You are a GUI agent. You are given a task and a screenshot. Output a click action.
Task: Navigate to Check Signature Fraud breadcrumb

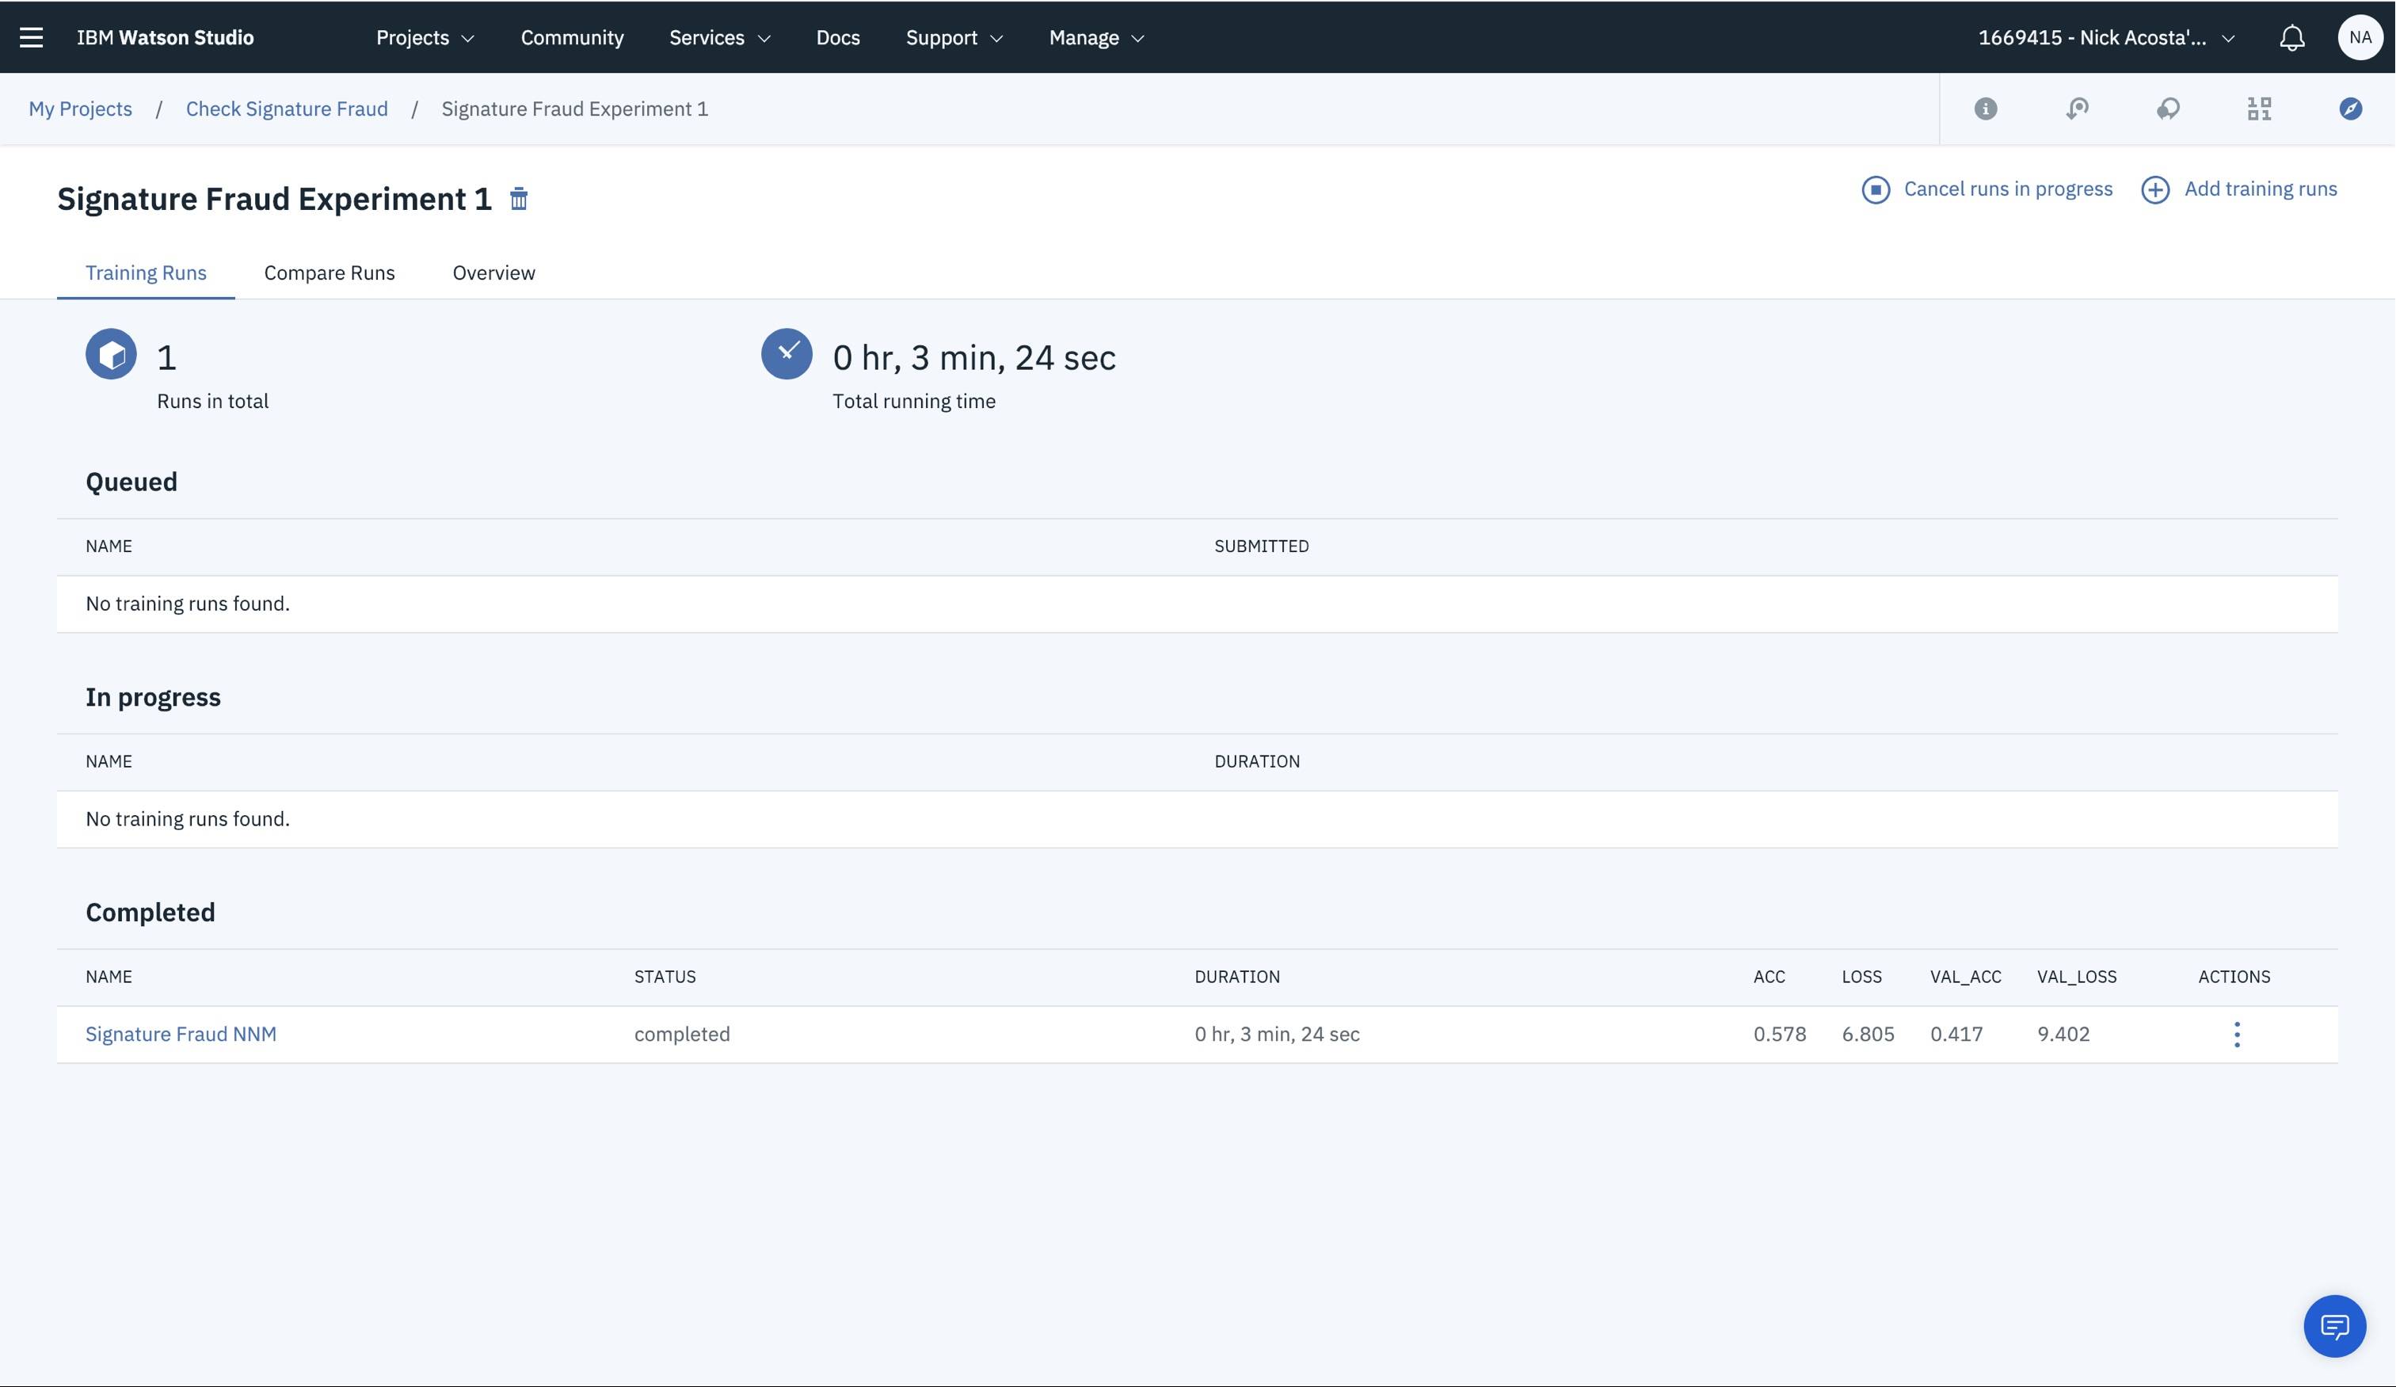pos(286,109)
